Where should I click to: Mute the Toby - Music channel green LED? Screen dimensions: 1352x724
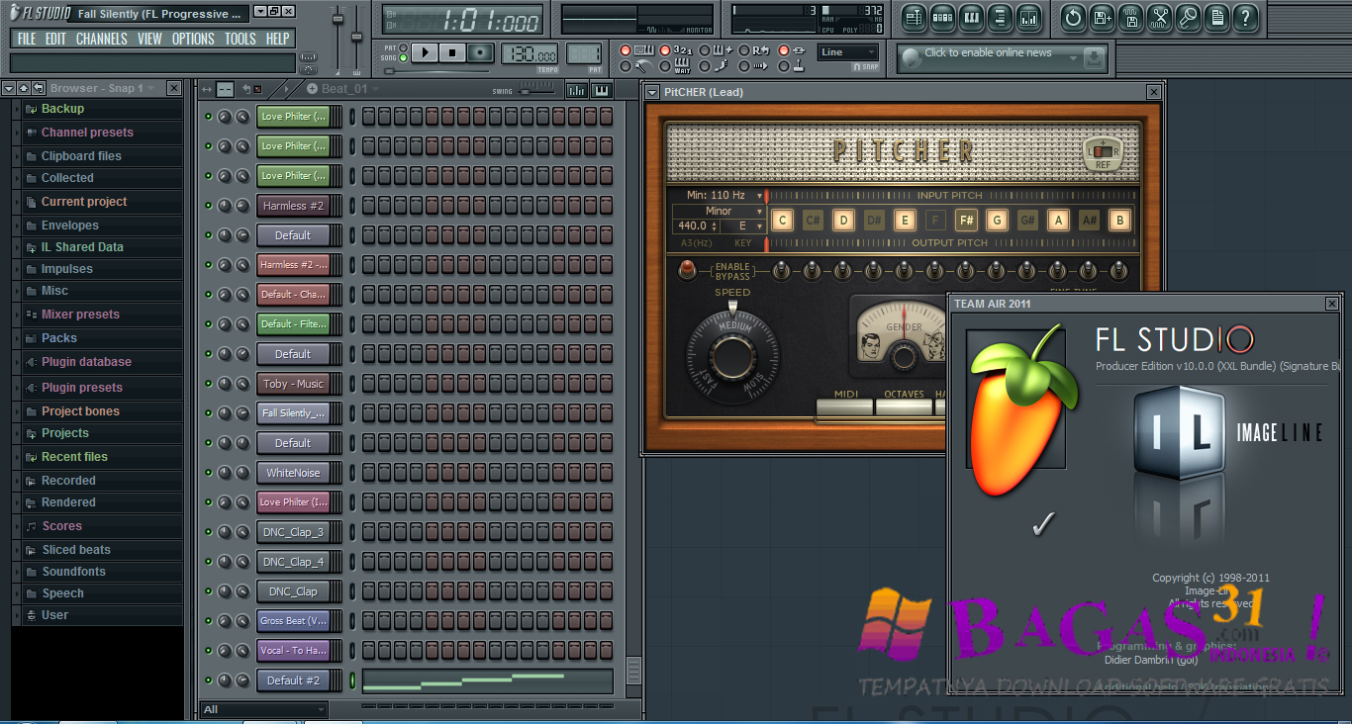208,384
